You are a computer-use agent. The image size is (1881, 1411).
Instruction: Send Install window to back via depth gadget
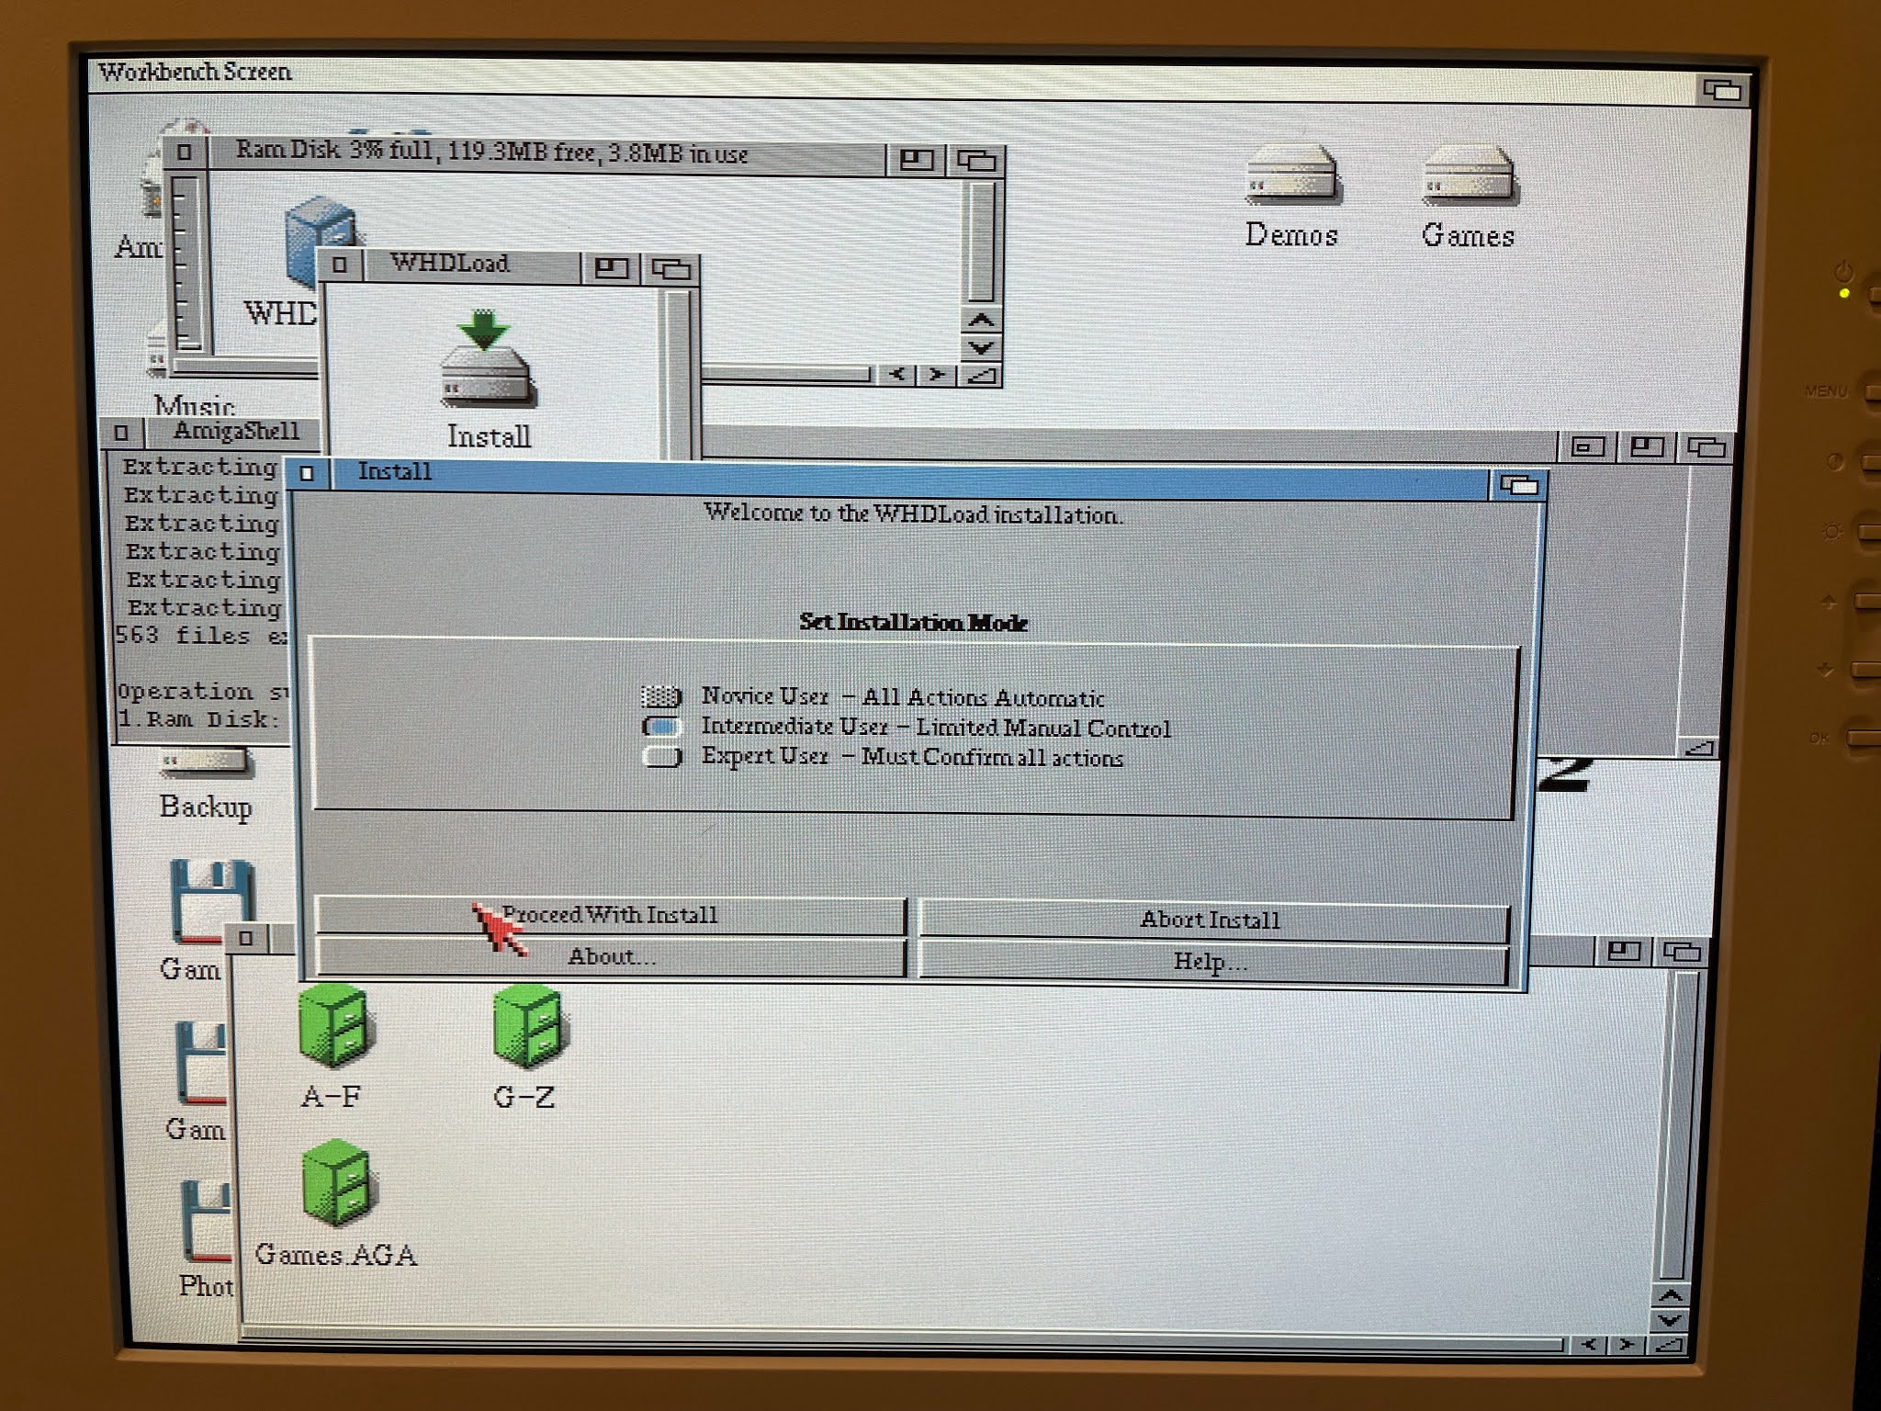pyautogui.click(x=1517, y=484)
